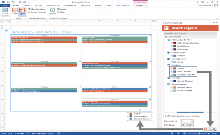220x135 pixels.
Task: Switch to the HOME tab
Action: (x=16, y=6)
